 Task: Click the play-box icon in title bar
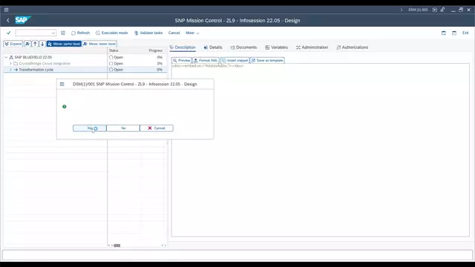435,10
